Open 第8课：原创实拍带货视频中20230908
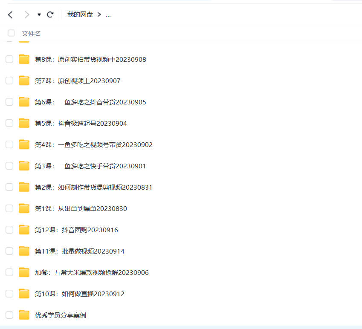 (90, 60)
